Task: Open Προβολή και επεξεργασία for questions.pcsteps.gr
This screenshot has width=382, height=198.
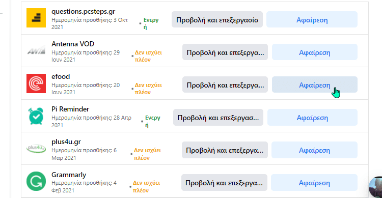Action: point(217,19)
